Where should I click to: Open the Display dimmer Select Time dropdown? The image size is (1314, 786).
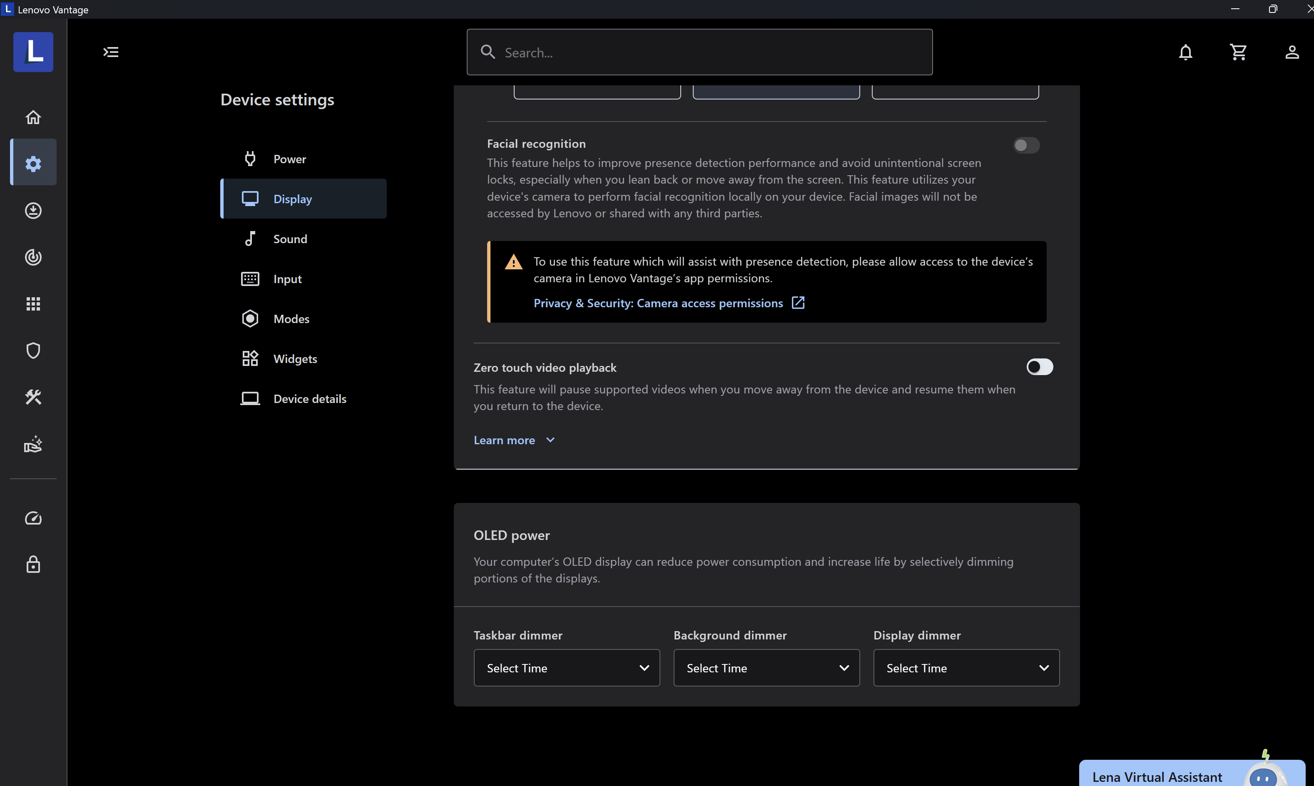pyautogui.click(x=966, y=668)
